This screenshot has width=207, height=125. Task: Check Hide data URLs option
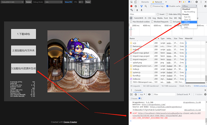[167, 14]
